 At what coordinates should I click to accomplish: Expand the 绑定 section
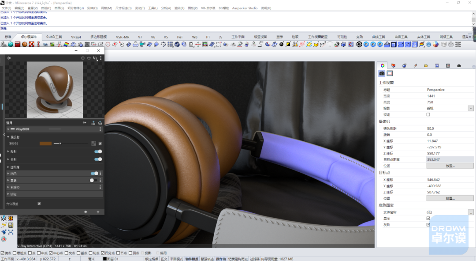click(8, 194)
